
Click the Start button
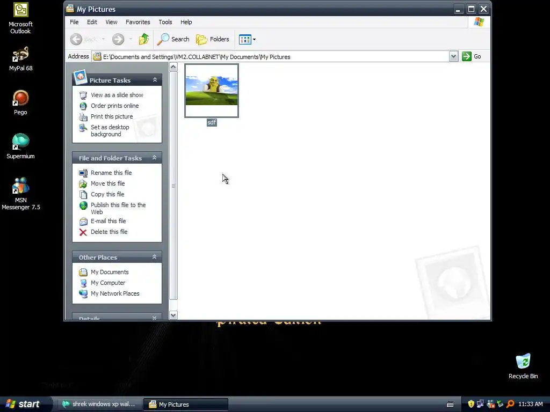[25, 404]
